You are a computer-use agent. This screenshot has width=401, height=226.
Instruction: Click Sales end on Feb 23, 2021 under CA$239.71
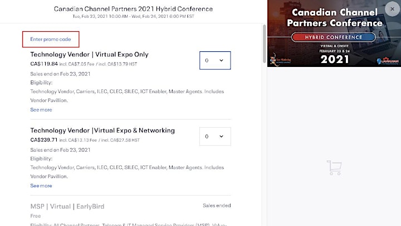pos(60,150)
